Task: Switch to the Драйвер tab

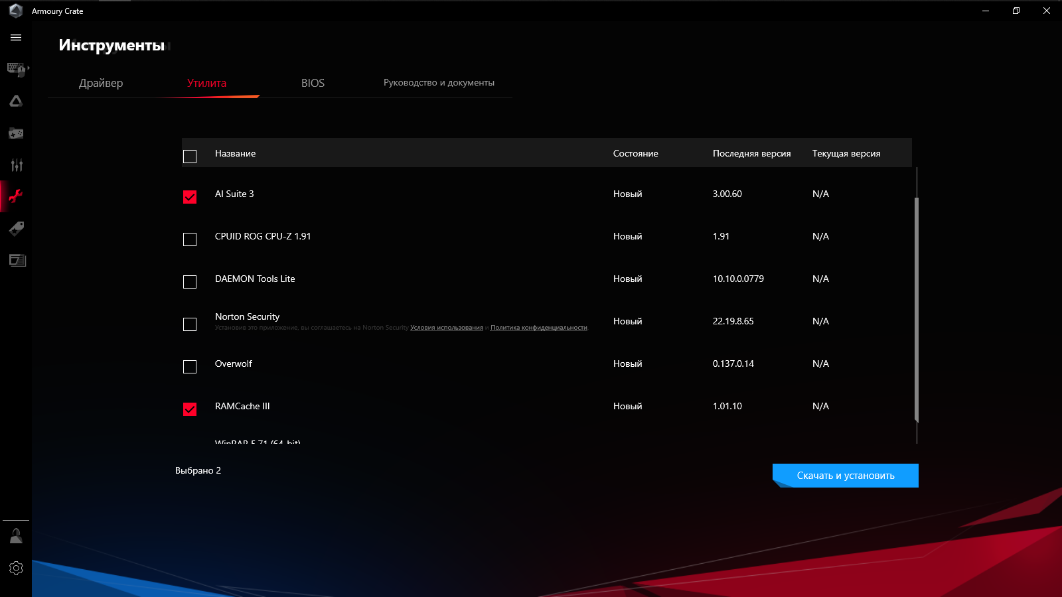Action: (x=101, y=83)
